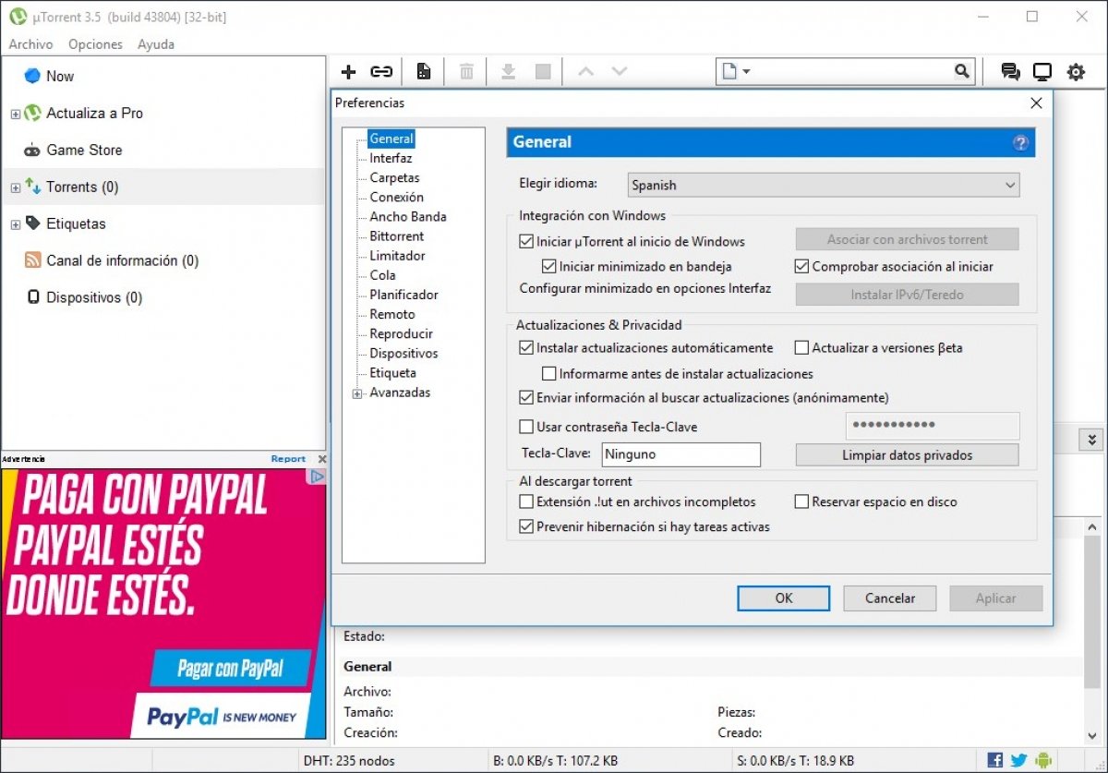Click Limpiar datos privados button
The width and height of the screenshot is (1108, 773).
click(908, 454)
